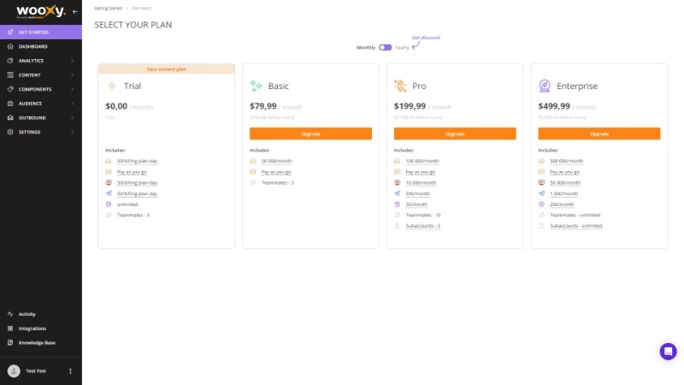Expand the Audience submenu
684x385 pixels.
[x=73, y=104]
